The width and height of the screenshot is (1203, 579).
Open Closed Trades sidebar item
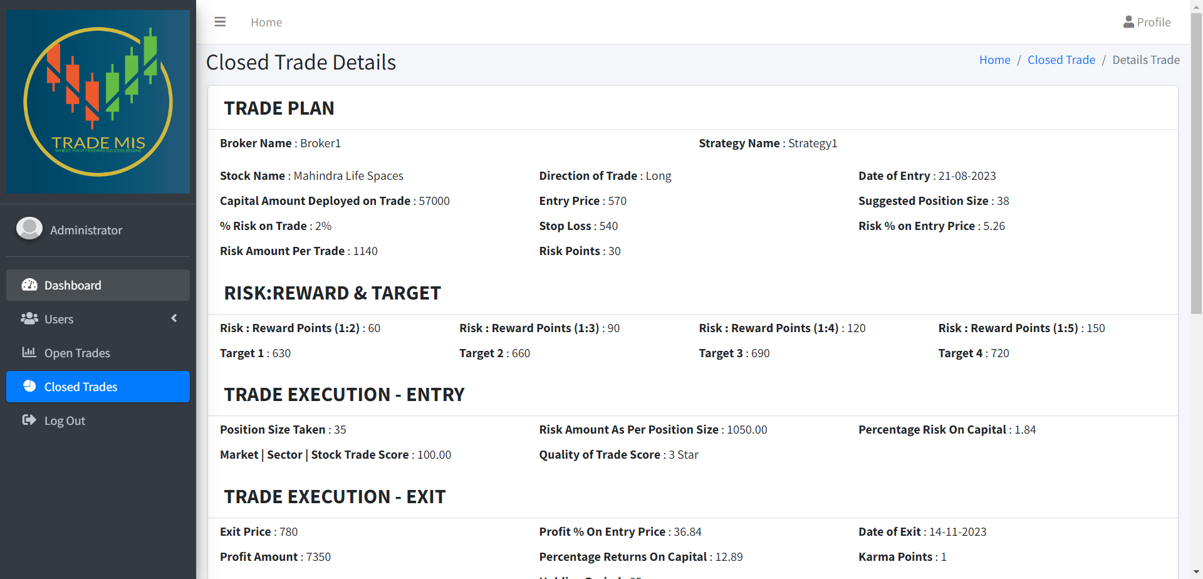click(81, 387)
